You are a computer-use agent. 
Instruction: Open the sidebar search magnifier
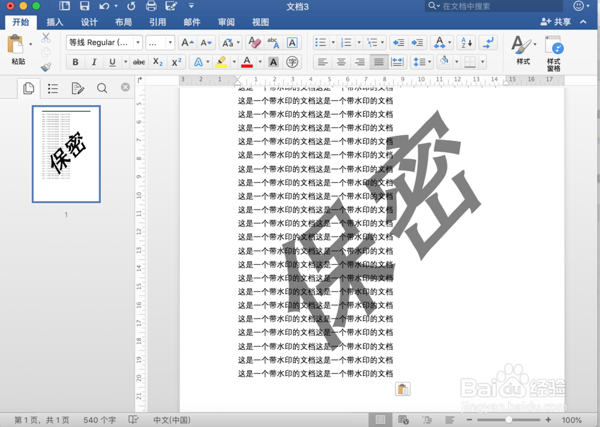tap(102, 88)
